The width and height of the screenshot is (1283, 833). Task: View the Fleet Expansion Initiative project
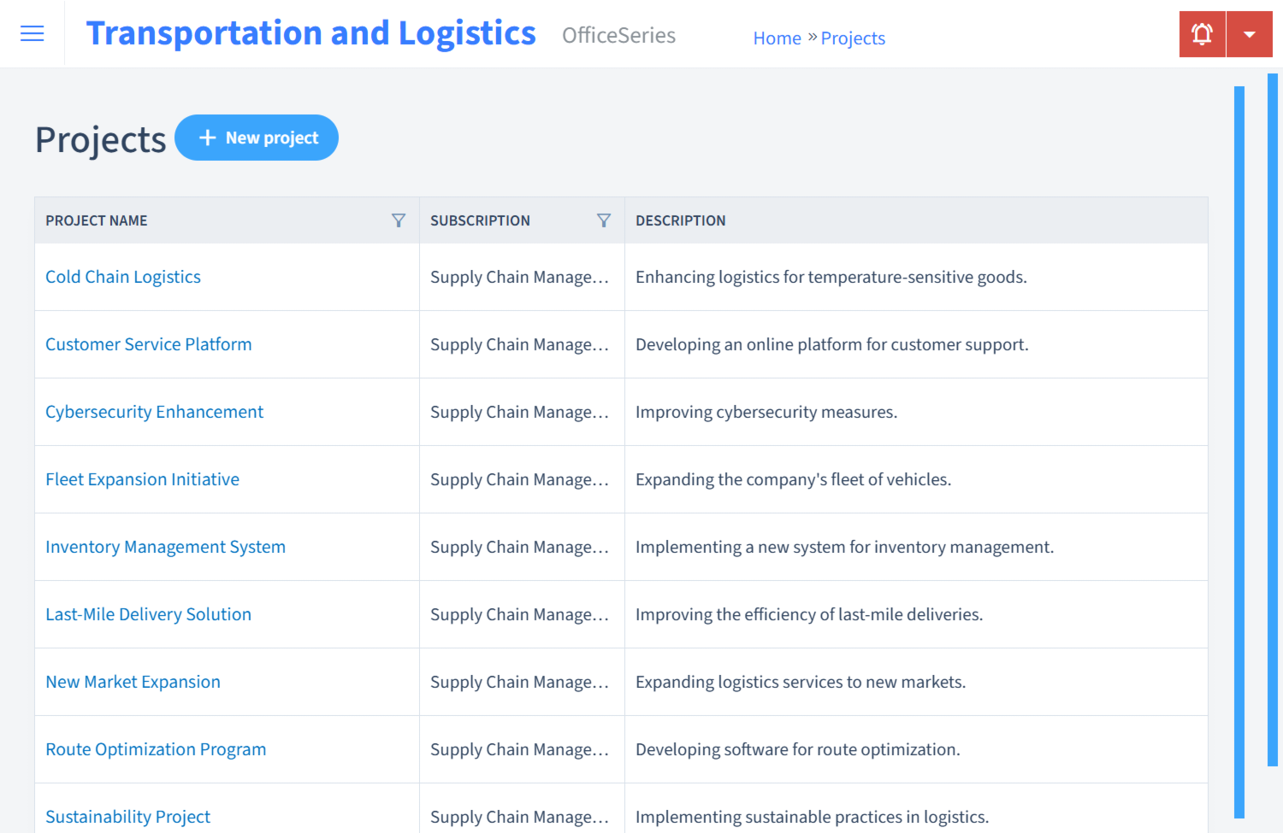pyautogui.click(x=142, y=479)
